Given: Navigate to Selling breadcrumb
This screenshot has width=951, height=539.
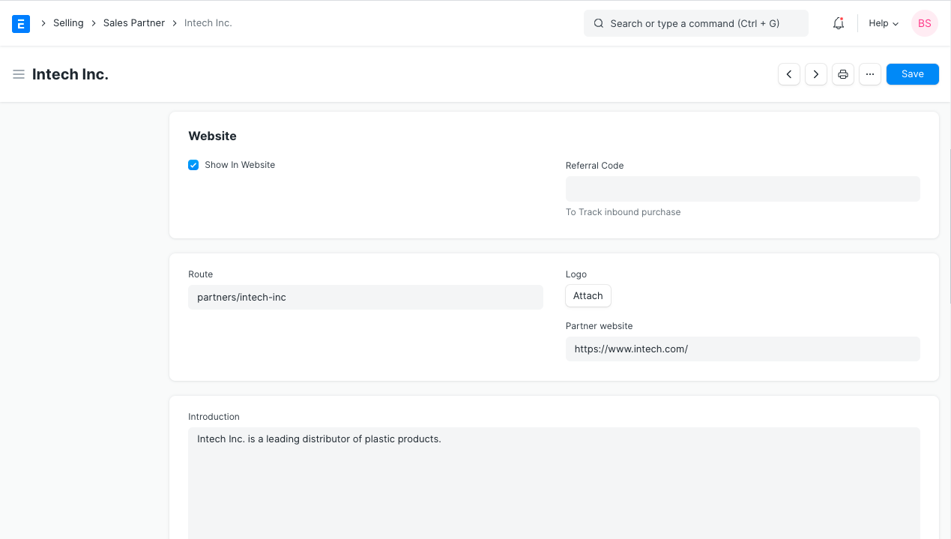Looking at the screenshot, I should click(68, 23).
